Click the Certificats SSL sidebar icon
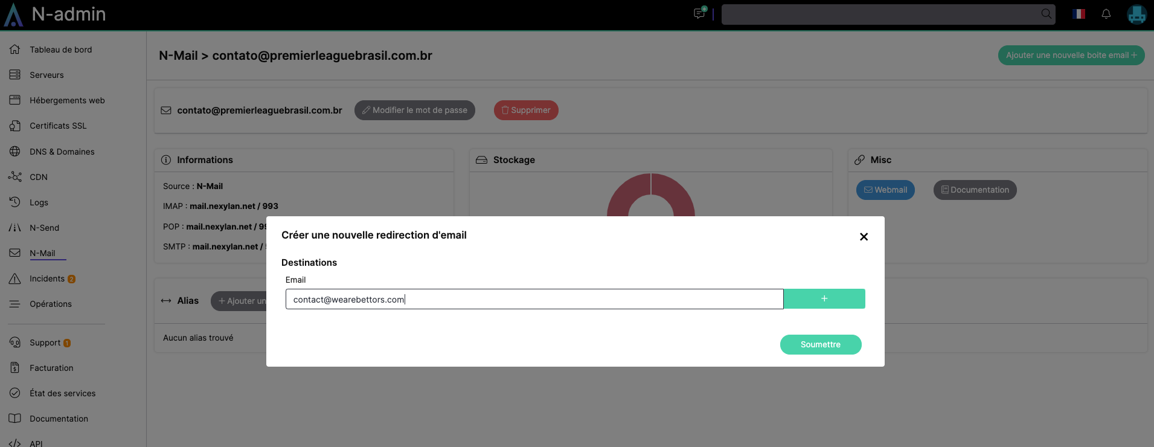The height and width of the screenshot is (447, 1154). (x=15, y=126)
